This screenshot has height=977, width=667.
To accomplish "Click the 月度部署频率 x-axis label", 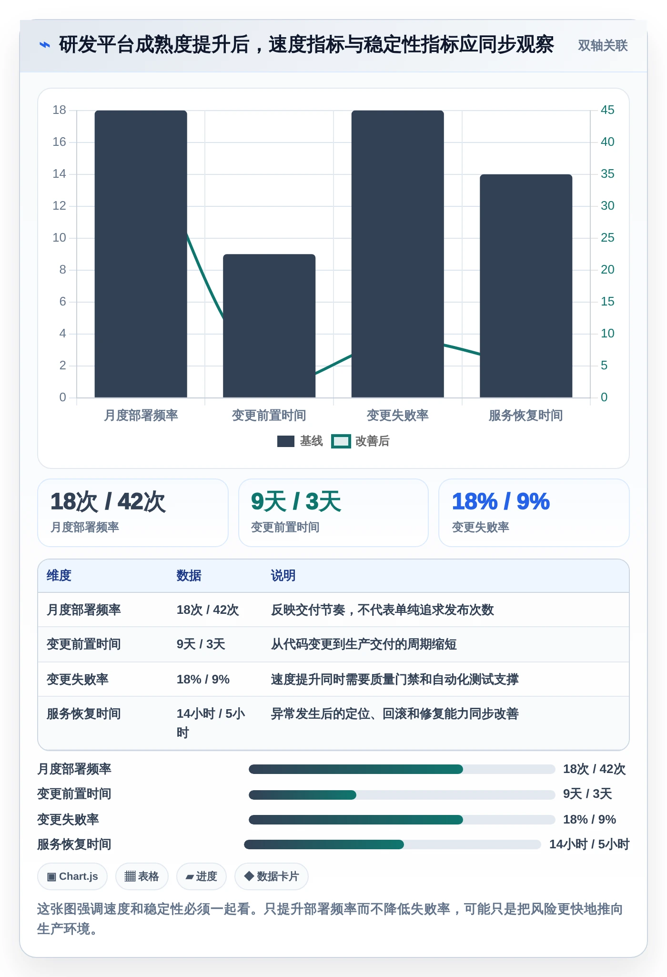I will click(x=141, y=416).
